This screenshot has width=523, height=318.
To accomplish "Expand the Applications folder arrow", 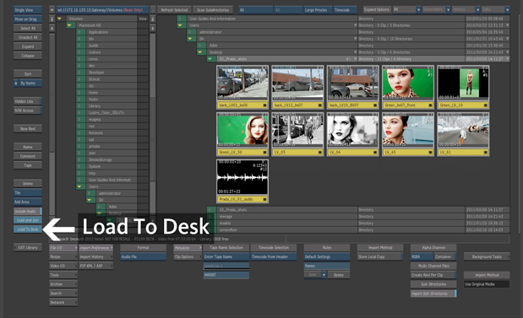I will click(x=79, y=32).
